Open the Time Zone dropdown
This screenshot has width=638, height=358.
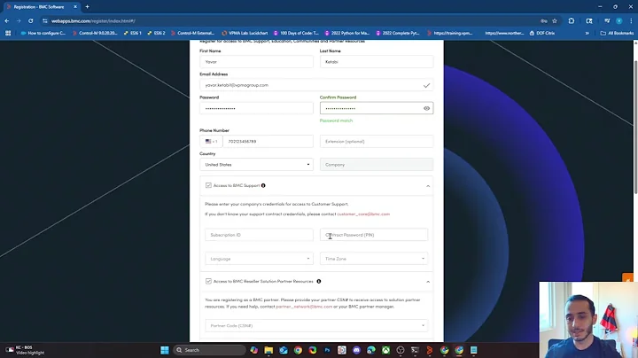click(x=374, y=259)
